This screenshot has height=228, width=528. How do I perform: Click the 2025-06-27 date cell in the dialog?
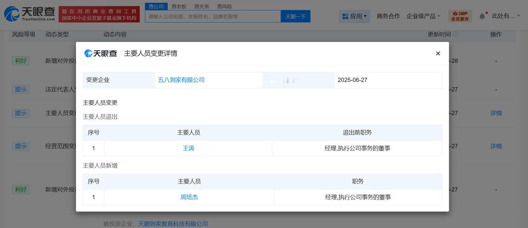pyautogui.click(x=388, y=80)
